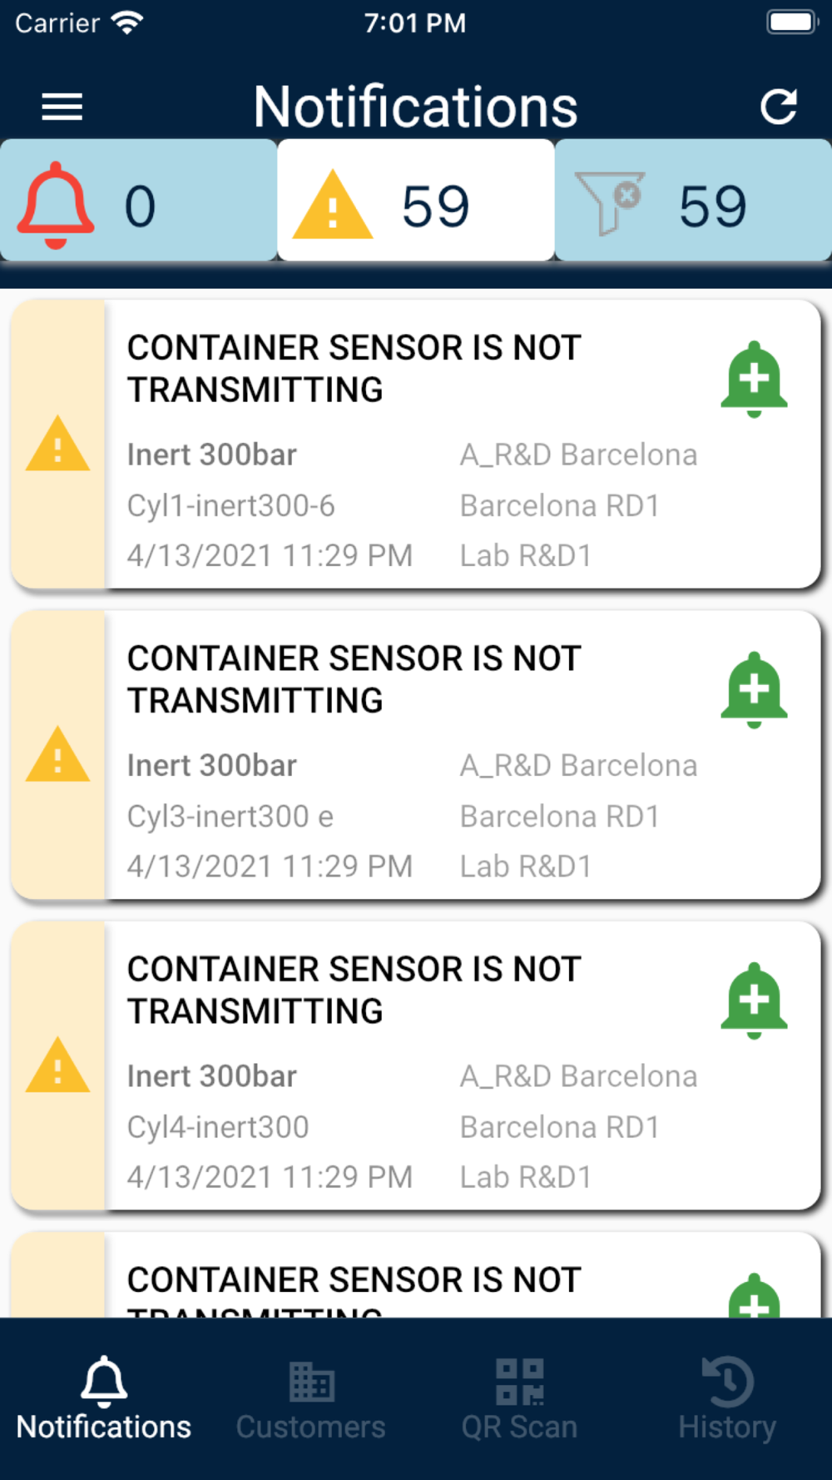Click green bell on partially visible card
The height and width of the screenshot is (1480, 832).
pyautogui.click(x=754, y=1299)
